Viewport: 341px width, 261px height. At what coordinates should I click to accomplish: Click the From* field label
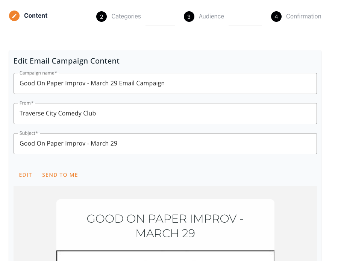27,103
